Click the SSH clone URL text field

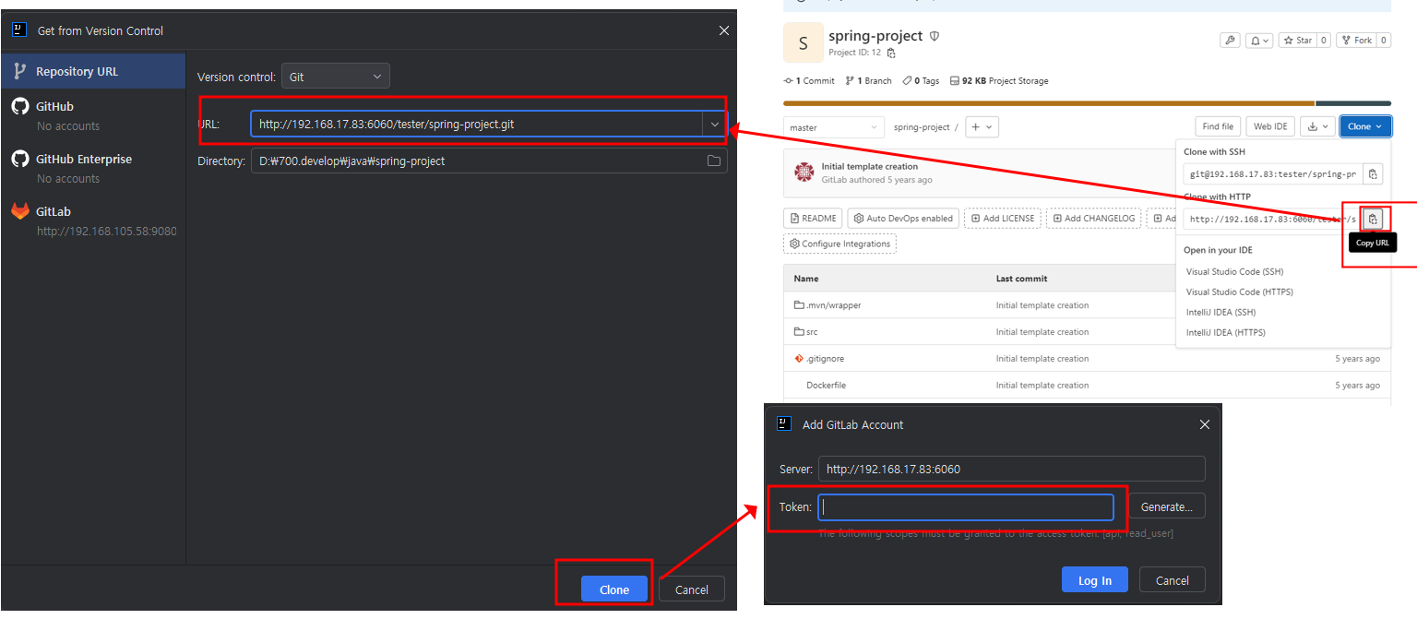click(x=1273, y=173)
